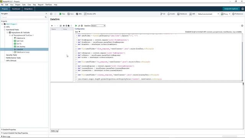Open the Databases toolbar item
This screenshot has width=245, height=138.
coord(182,14)
